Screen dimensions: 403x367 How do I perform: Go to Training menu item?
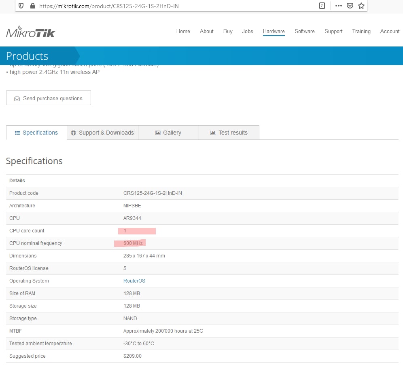point(361,32)
